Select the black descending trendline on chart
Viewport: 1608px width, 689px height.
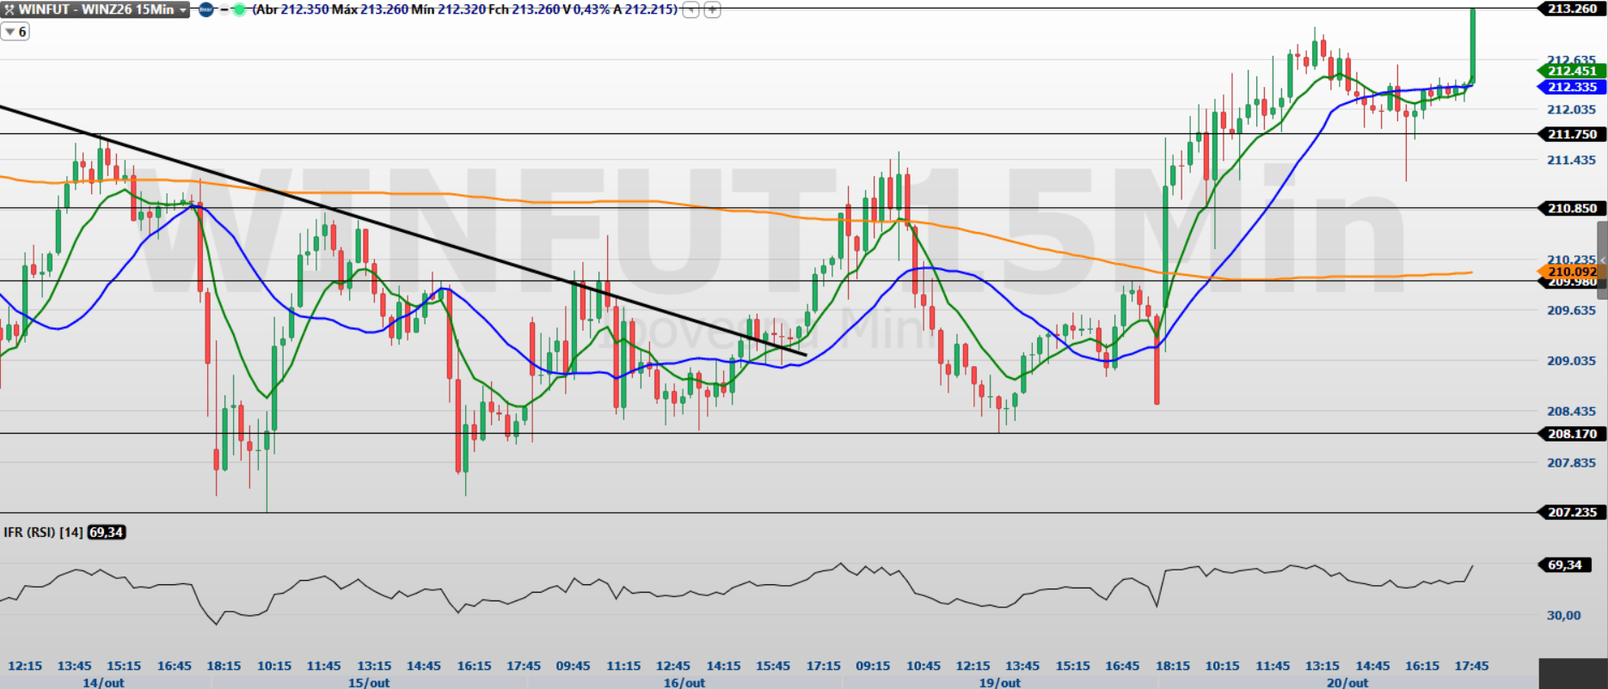402,230
